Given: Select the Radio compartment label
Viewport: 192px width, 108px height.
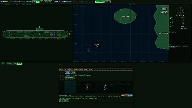Looking at the screenshot, I should 46,38.
